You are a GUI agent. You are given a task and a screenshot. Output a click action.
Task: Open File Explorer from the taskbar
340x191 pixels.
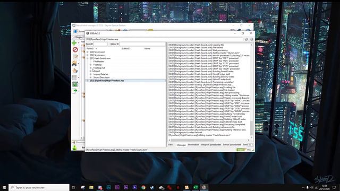click(91, 187)
